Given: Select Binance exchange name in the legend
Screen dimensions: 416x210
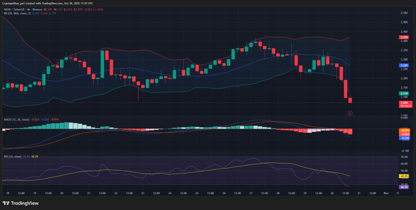Looking at the screenshot, I should click(37, 9).
